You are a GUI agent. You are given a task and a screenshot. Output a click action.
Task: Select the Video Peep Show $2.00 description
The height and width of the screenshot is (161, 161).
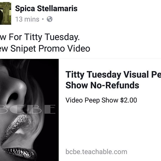(101, 100)
